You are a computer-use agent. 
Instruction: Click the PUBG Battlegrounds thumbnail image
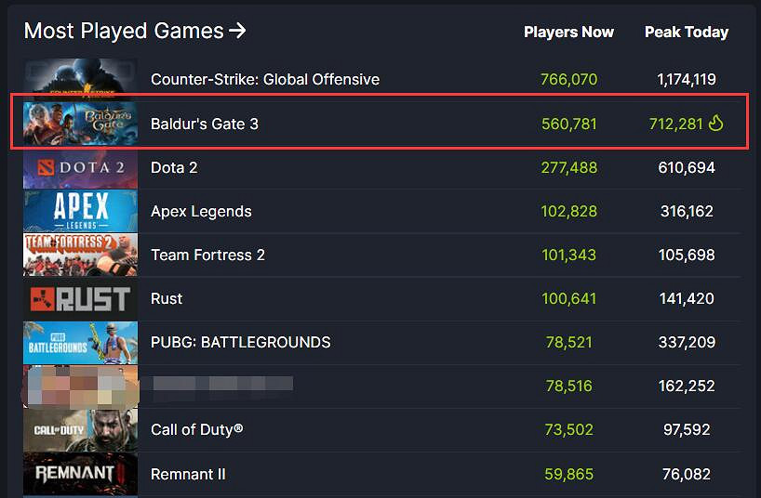[x=80, y=342]
